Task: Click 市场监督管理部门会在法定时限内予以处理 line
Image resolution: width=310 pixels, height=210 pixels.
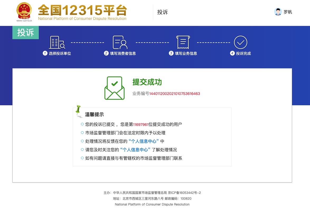Action: click(125, 133)
